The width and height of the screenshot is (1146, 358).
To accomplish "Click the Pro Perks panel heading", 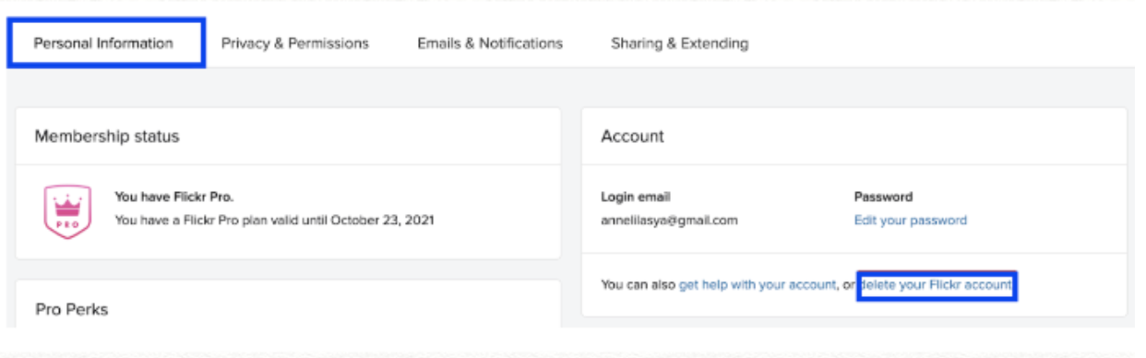I will pos(72,310).
